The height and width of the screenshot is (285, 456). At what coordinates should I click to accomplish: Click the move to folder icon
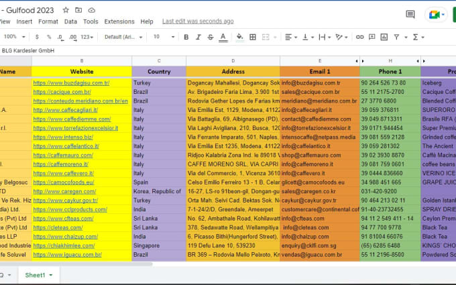click(x=78, y=10)
